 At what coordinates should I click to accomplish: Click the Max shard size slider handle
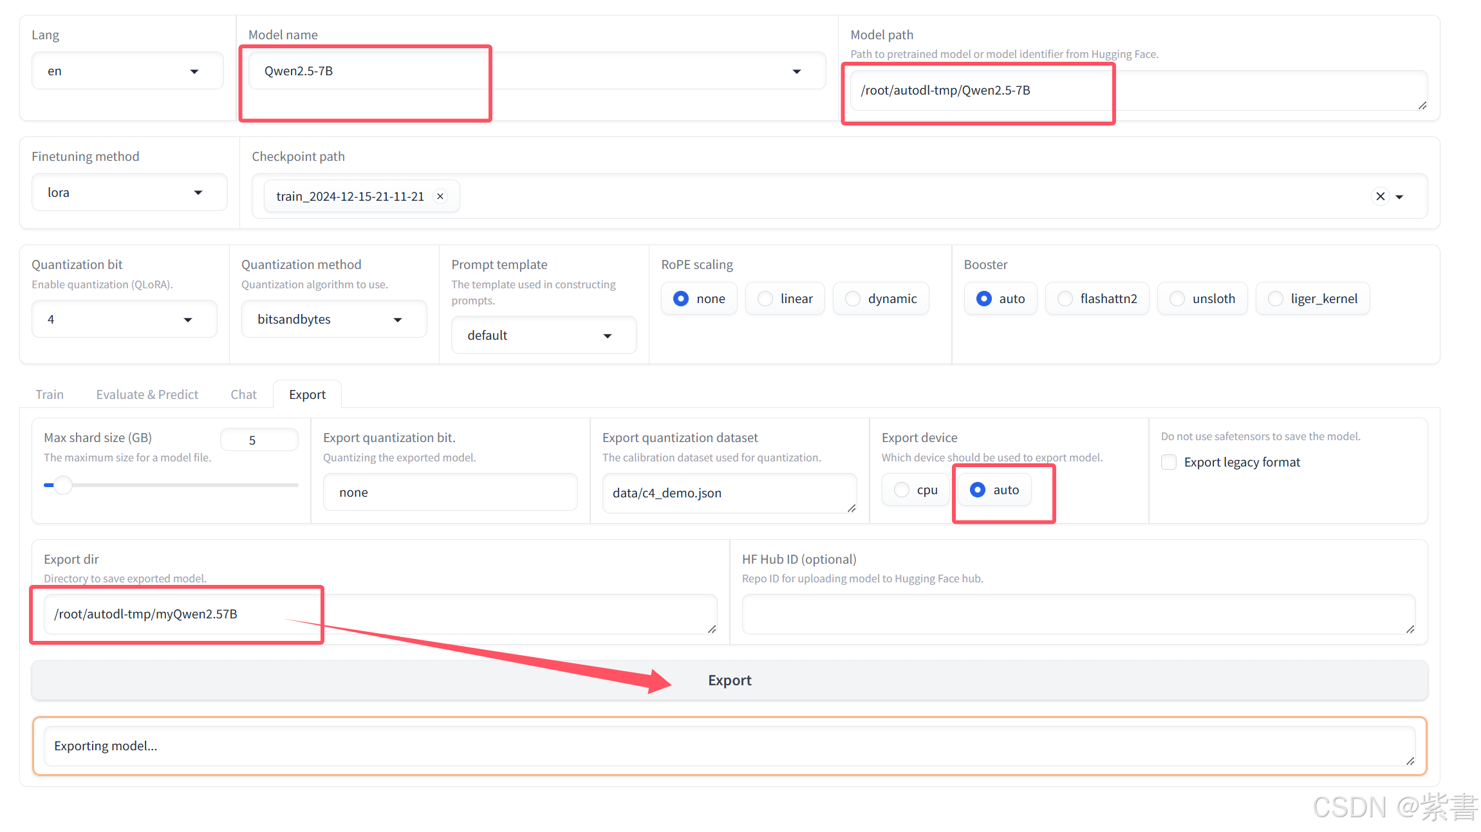pos(62,485)
